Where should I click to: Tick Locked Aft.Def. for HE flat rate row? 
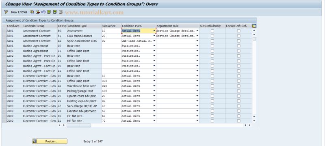pyautogui.click(x=239, y=121)
